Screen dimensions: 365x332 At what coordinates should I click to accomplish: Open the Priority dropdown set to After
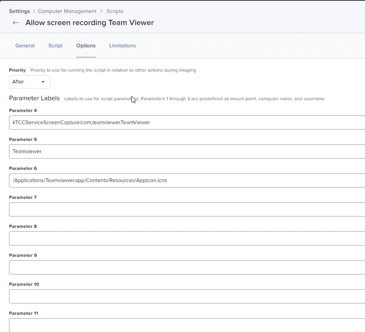click(x=29, y=82)
